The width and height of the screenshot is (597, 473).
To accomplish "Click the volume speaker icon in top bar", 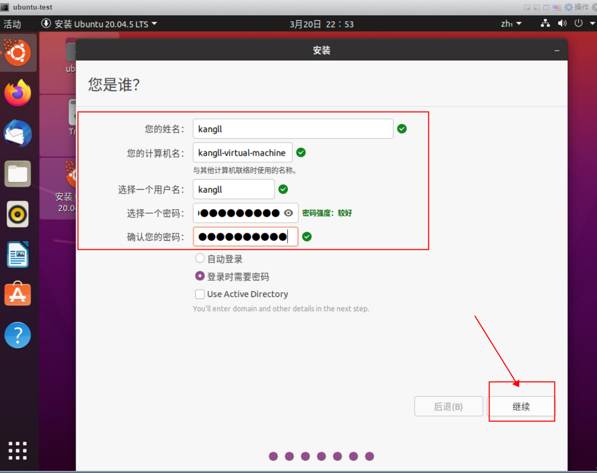I will click(562, 23).
